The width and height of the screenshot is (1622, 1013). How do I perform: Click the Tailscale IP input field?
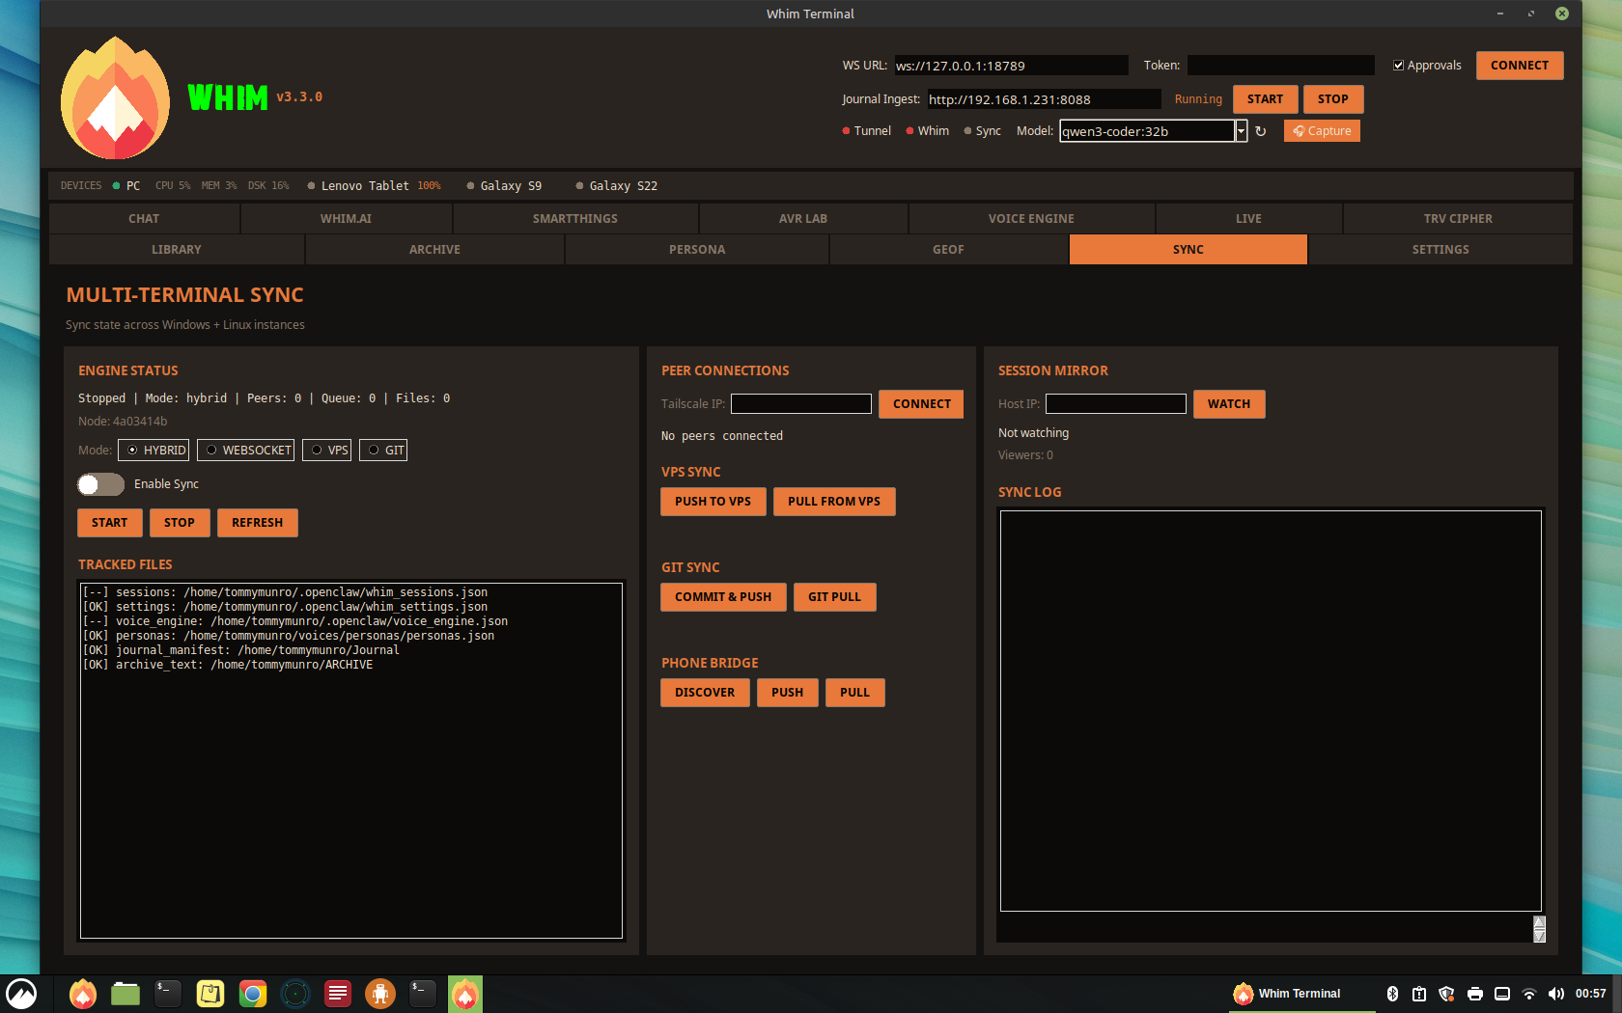point(800,403)
